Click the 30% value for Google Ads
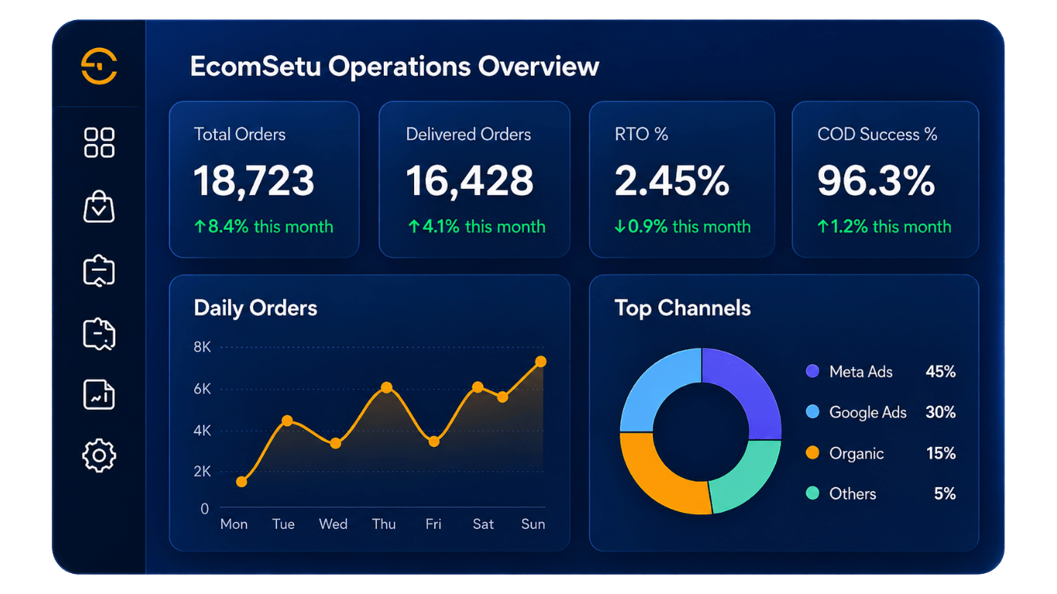The image size is (1057, 594). click(941, 412)
